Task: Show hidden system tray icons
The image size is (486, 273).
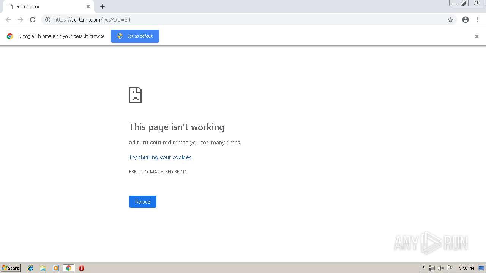Action: [x=424, y=268]
